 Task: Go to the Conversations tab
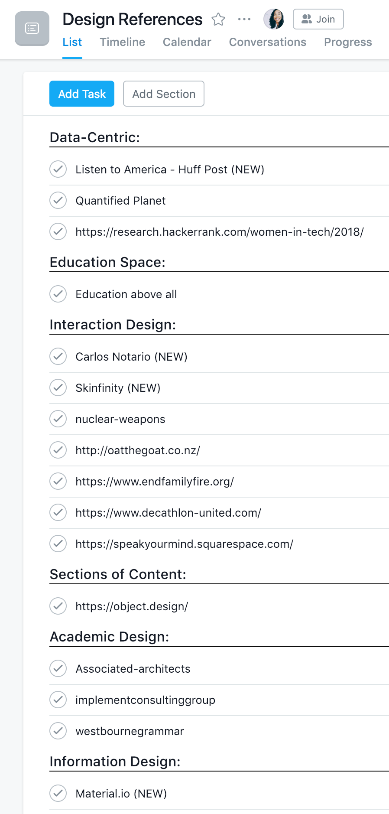tap(267, 42)
